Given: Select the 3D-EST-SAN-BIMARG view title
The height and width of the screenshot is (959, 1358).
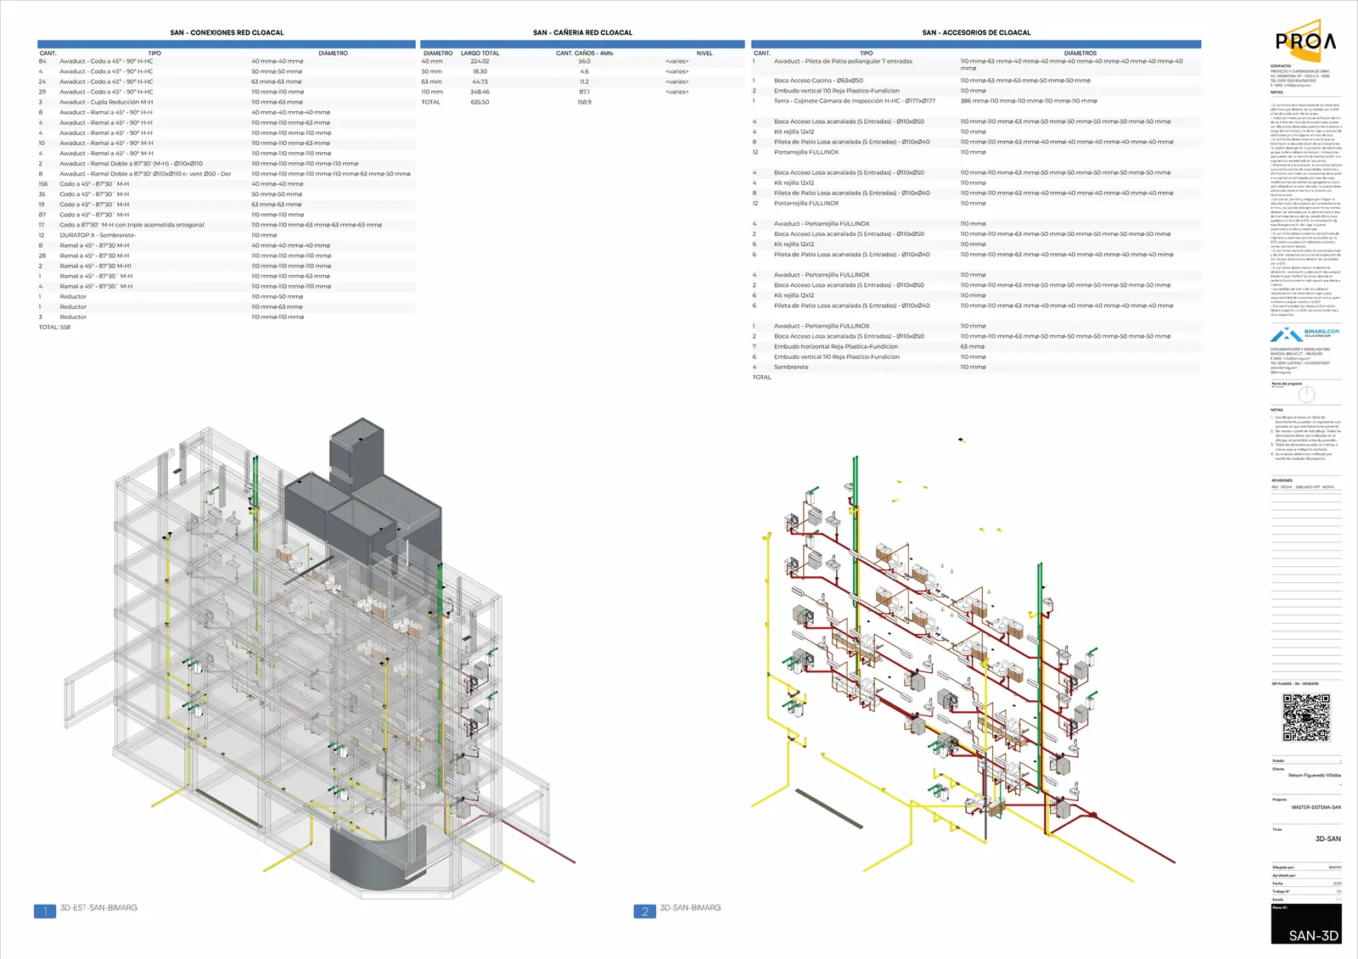Looking at the screenshot, I should coord(98,908).
